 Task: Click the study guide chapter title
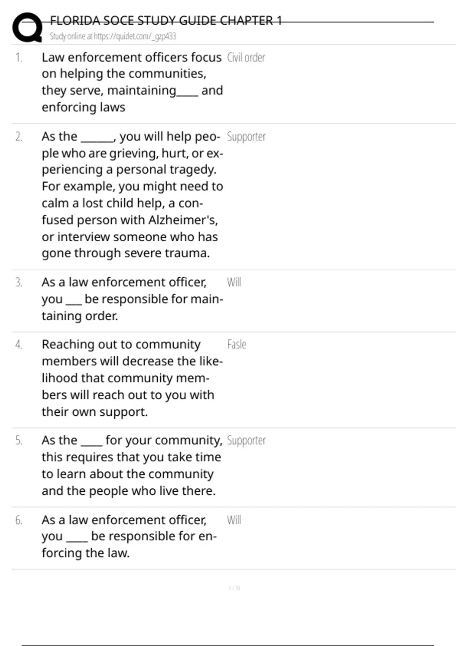[166, 20]
